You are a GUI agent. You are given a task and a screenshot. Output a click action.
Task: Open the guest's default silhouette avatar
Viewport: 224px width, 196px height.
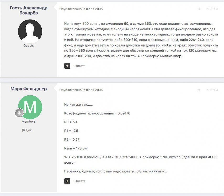(x=30, y=31)
